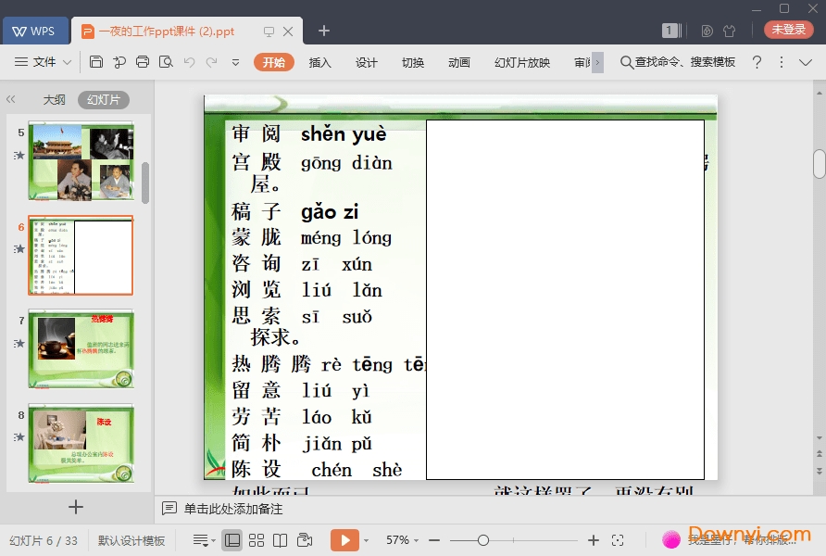The width and height of the screenshot is (826, 556).
Task: Open the 插入 ribbon tab
Action: click(319, 62)
